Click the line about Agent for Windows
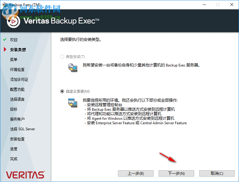This screenshot has height=182, width=239. [x=129, y=118]
